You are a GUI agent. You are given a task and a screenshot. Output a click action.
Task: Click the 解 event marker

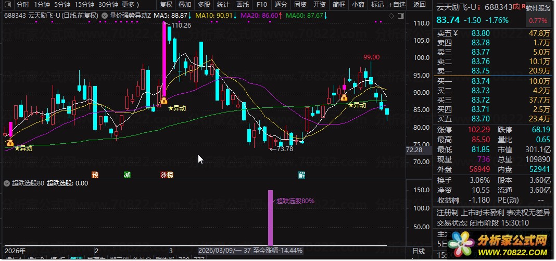coord(302,175)
